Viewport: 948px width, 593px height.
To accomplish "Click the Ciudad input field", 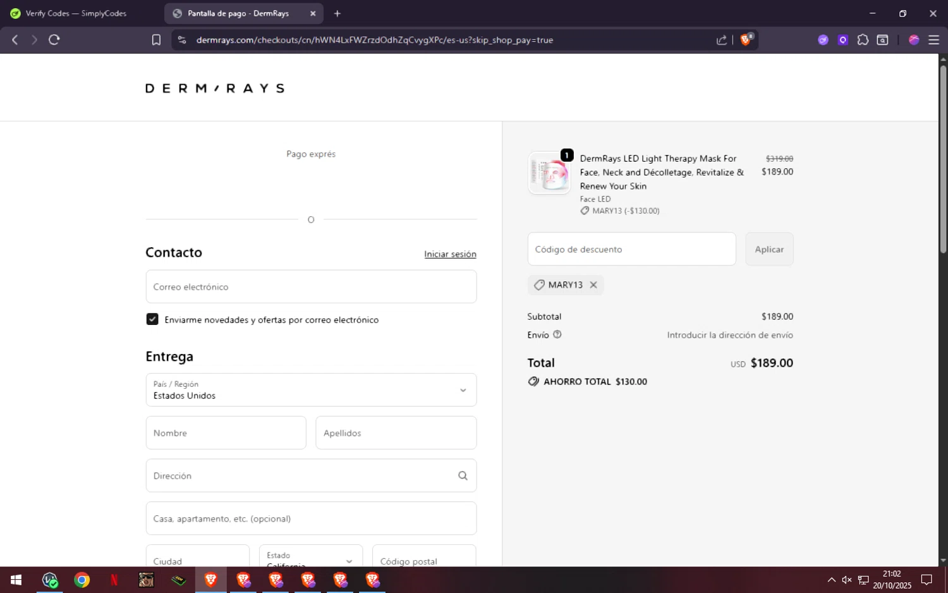I will (x=198, y=556).
